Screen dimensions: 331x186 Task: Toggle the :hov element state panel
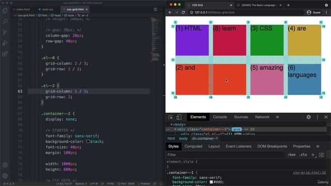291,155
